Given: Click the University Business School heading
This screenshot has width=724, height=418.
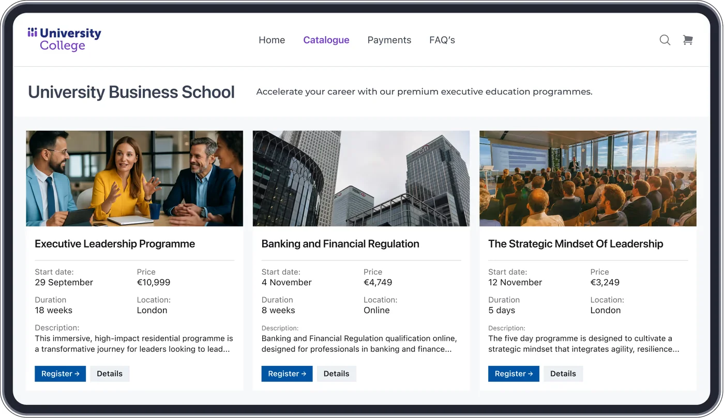Looking at the screenshot, I should click(x=131, y=91).
